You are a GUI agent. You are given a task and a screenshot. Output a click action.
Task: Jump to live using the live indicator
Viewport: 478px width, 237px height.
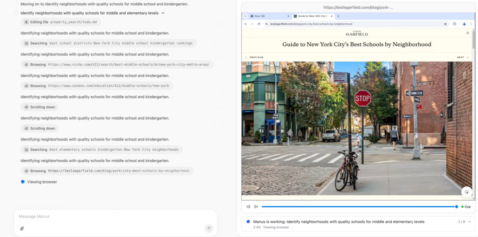click(466, 206)
